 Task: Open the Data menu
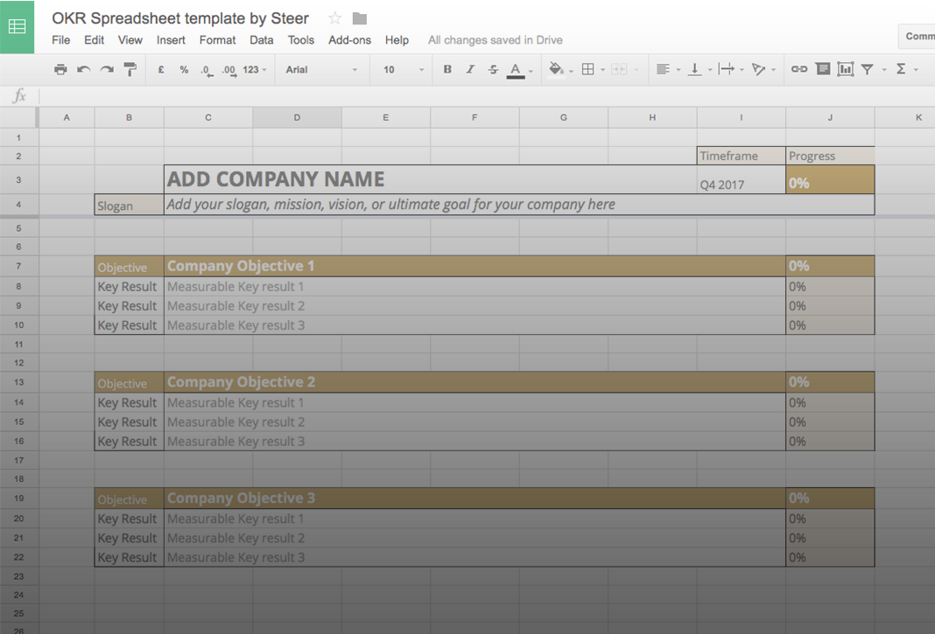[x=261, y=40]
